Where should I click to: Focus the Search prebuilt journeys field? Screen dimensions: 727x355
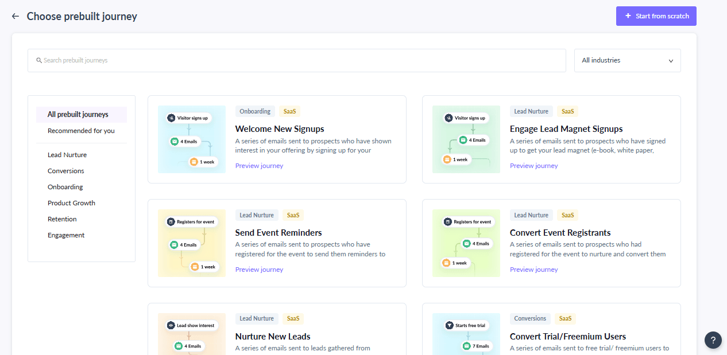[297, 60]
